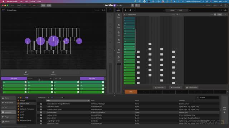Click the Clear button on Groove Organ deck
This screenshot has width=229, height=128.
pos(219,15)
